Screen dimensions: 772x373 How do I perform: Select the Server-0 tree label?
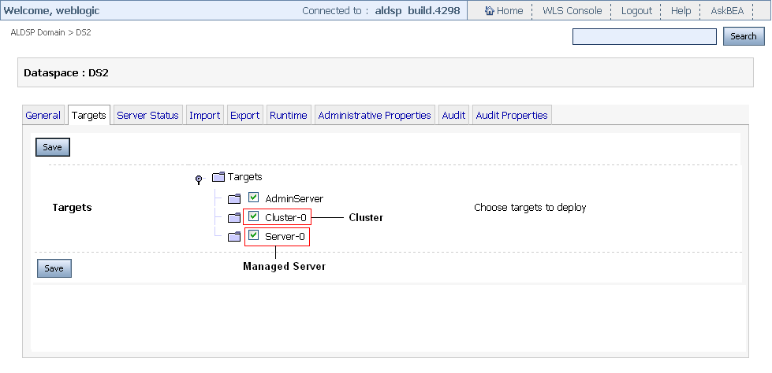(x=285, y=237)
